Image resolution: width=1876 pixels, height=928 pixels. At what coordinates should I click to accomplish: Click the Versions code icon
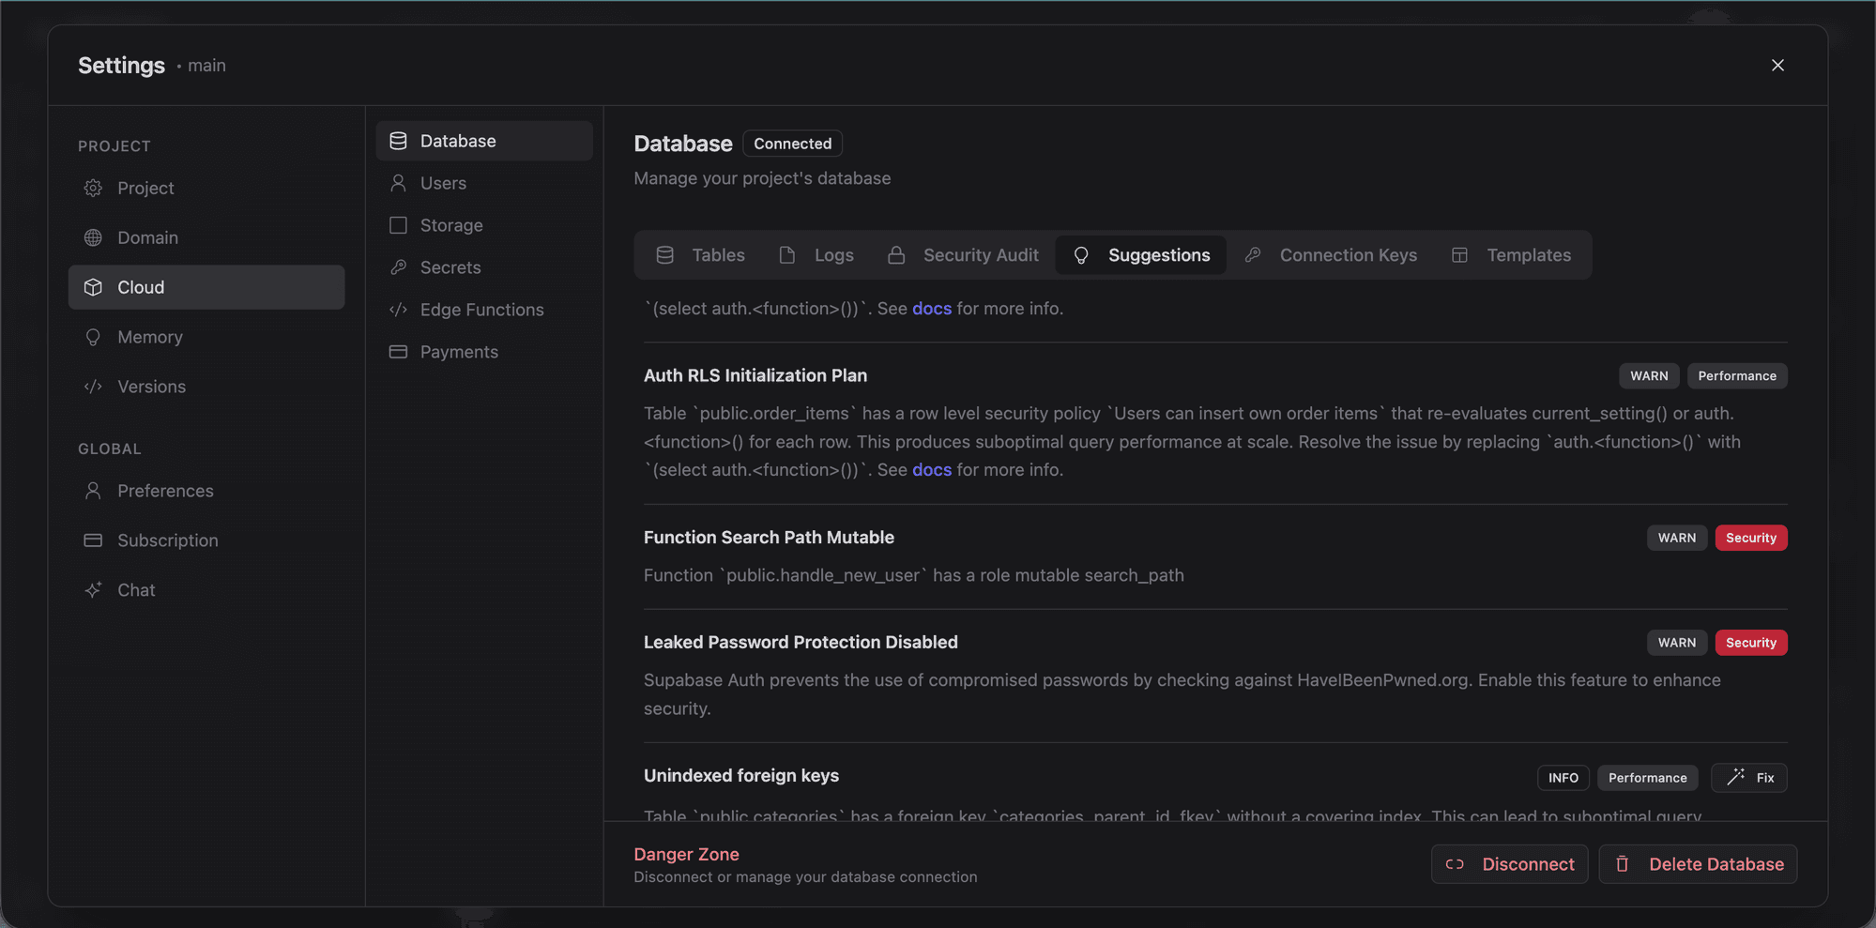pyautogui.click(x=93, y=387)
